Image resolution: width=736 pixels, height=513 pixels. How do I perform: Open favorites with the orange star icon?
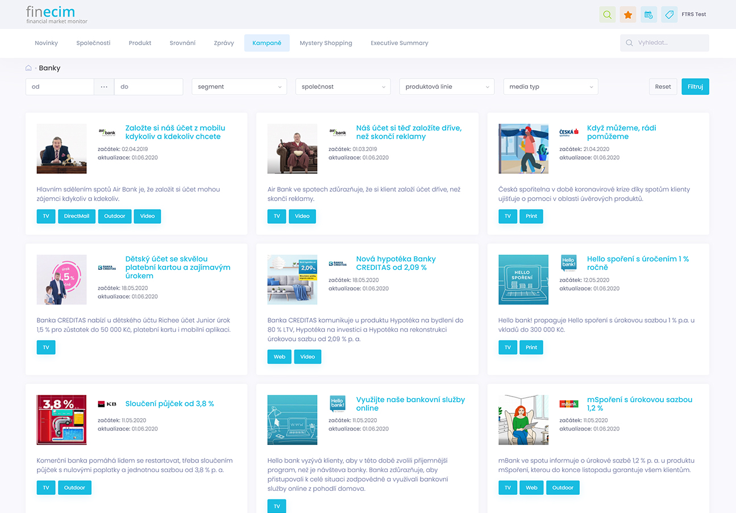pos(628,15)
